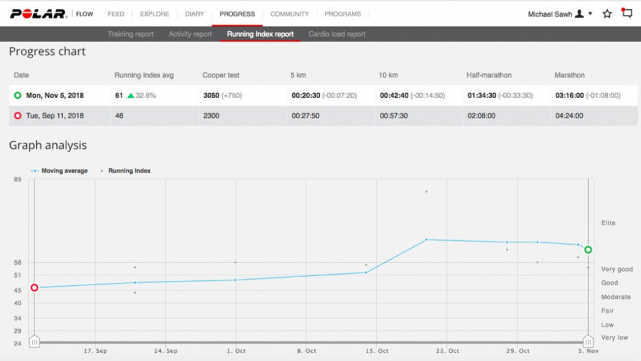Screen dimensions: 641x361
Task: Click the user profile silhouette icon
Action: coord(580,14)
